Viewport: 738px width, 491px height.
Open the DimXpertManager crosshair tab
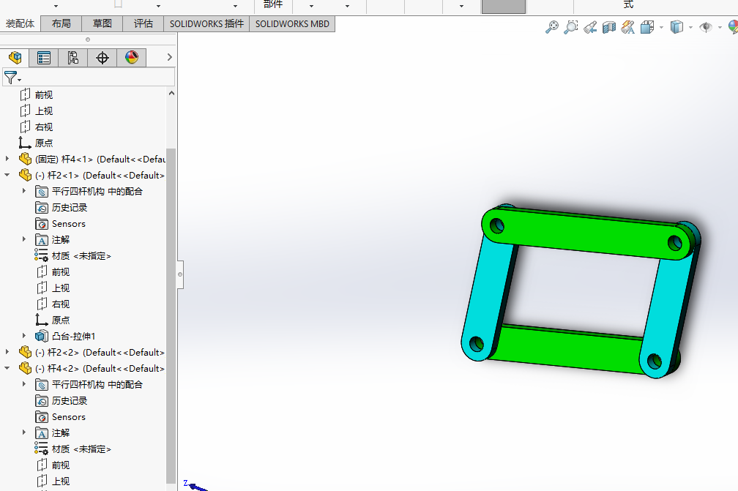[102, 58]
